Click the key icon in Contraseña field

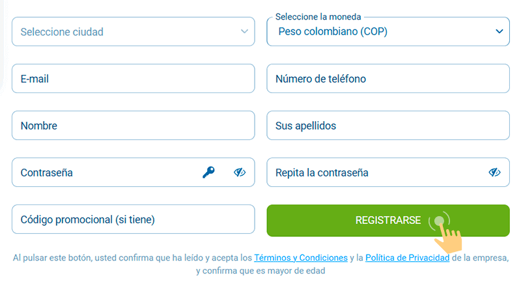point(208,173)
